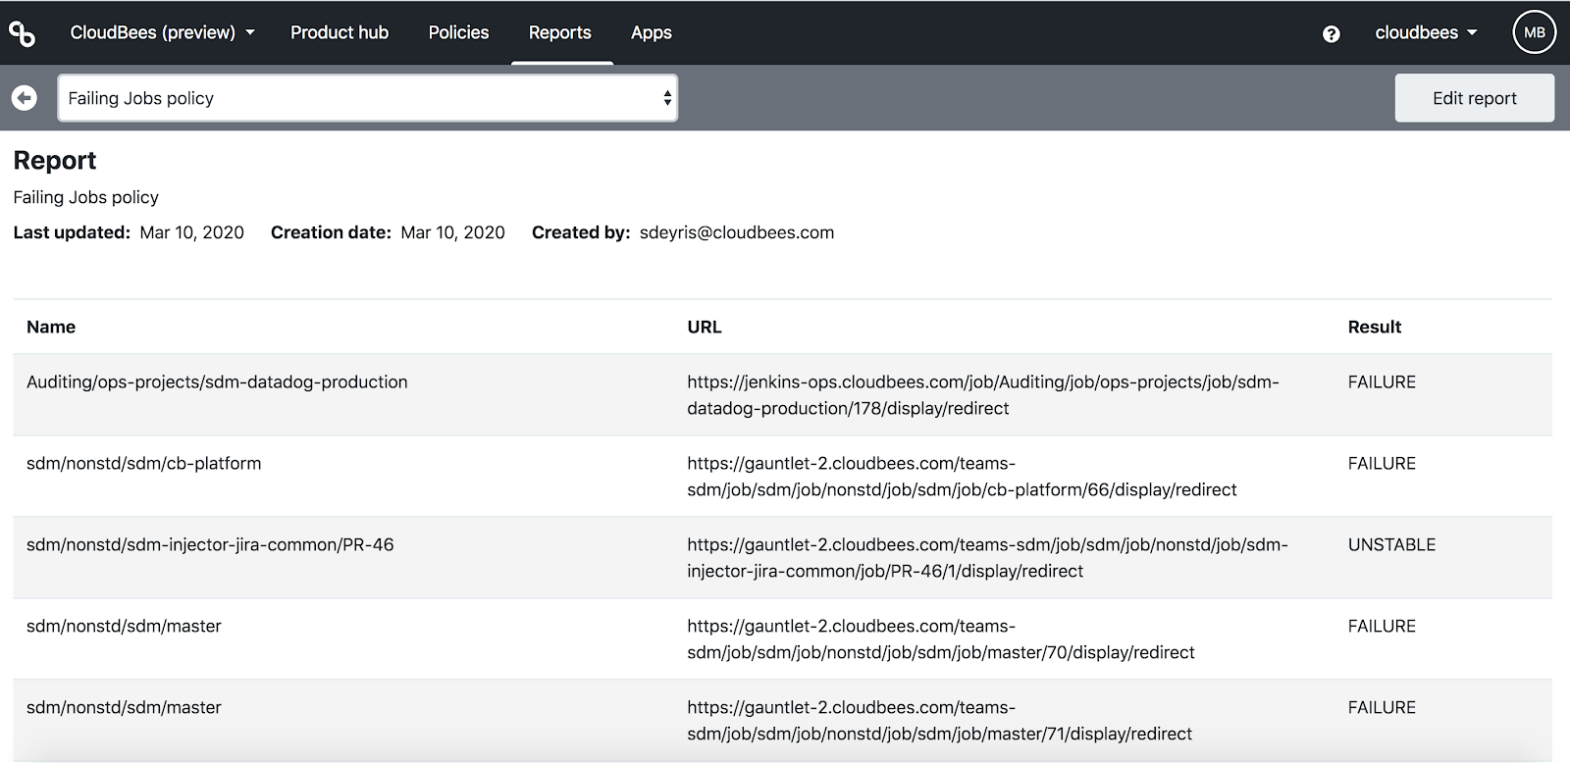
Task: Click the MB user avatar
Action: [x=1534, y=32]
